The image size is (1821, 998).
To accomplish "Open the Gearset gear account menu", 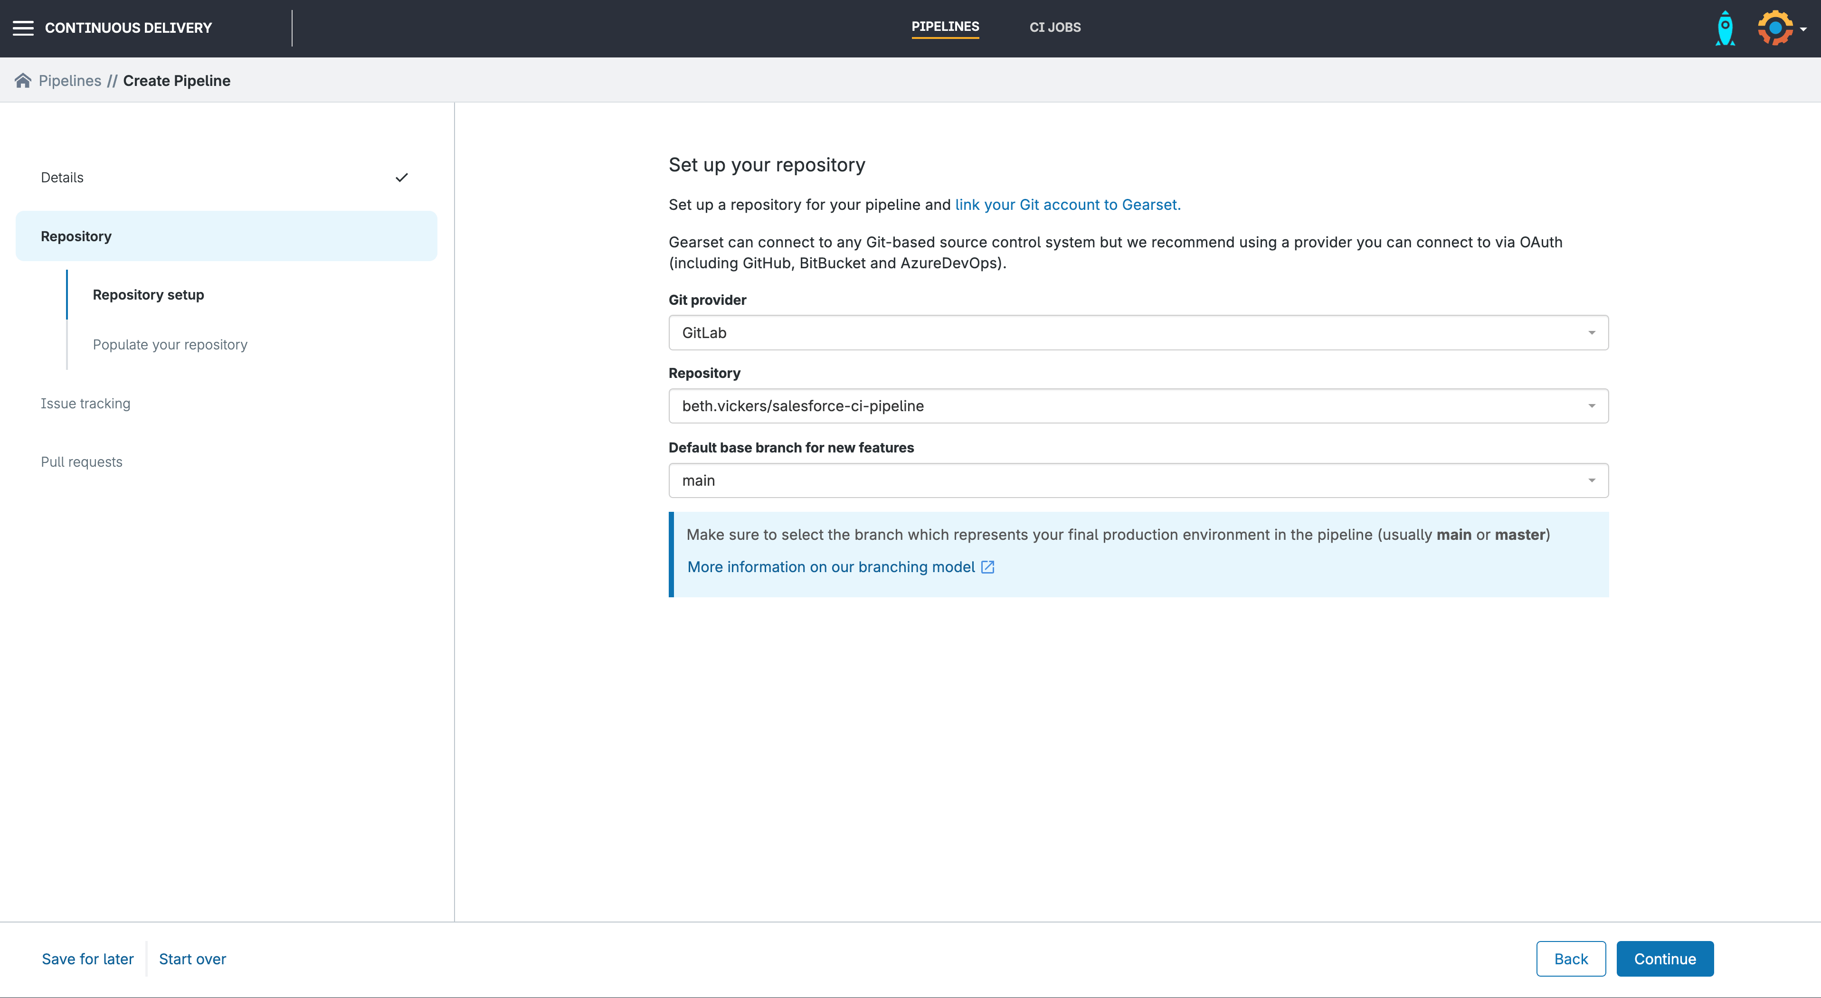I will [1775, 28].
